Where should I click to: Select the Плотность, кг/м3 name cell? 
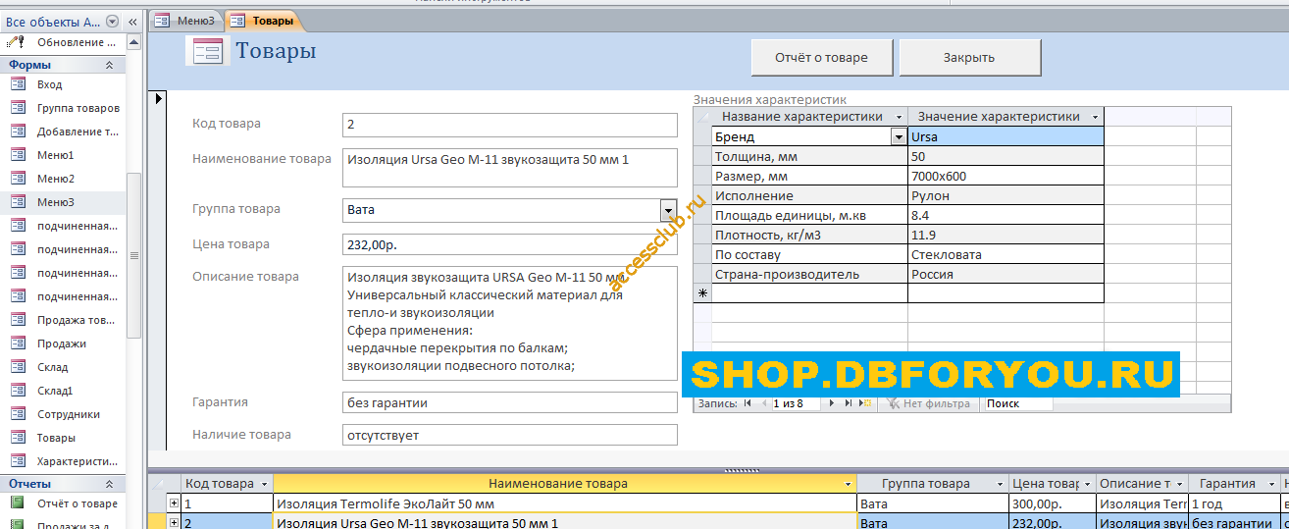809,236
